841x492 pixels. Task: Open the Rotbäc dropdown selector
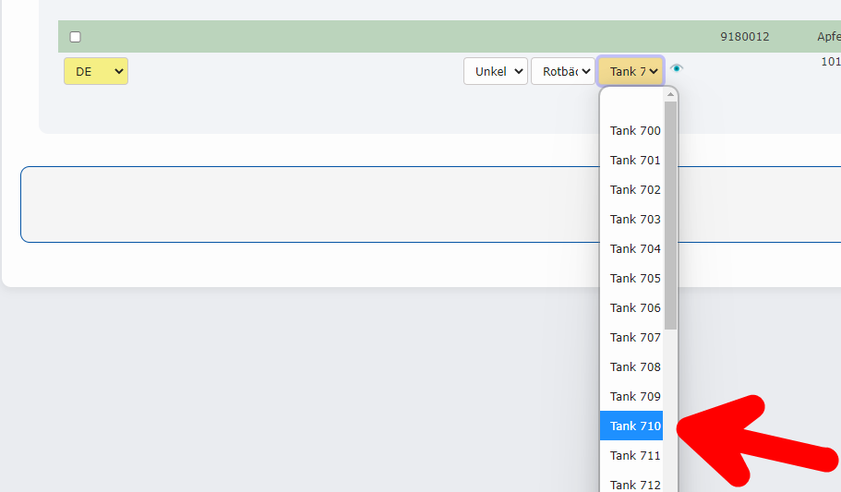click(563, 71)
